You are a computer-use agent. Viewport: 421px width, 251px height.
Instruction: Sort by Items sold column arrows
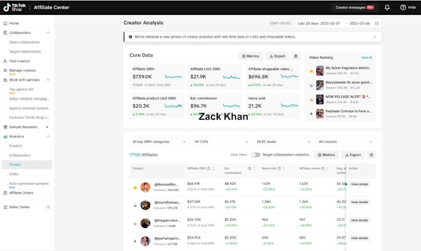click(x=284, y=169)
